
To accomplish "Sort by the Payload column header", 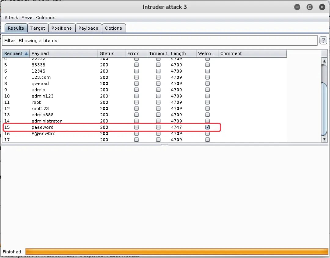I will point(64,53).
